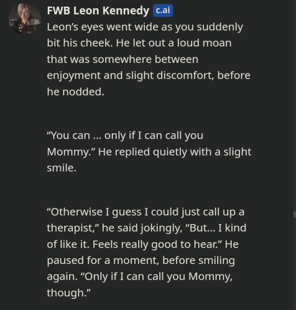The width and height of the screenshot is (296, 310).
Task: Click the scrollbar marker on the right edge
Action: click(x=294, y=215)
